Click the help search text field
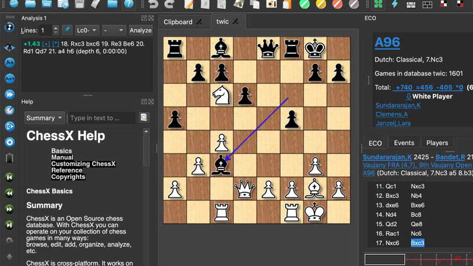 point(102,118)
